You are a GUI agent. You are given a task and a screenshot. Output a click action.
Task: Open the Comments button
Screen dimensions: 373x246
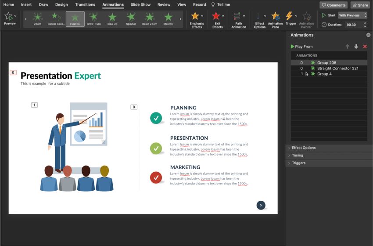pyautogui.click(x=334, y=5)
